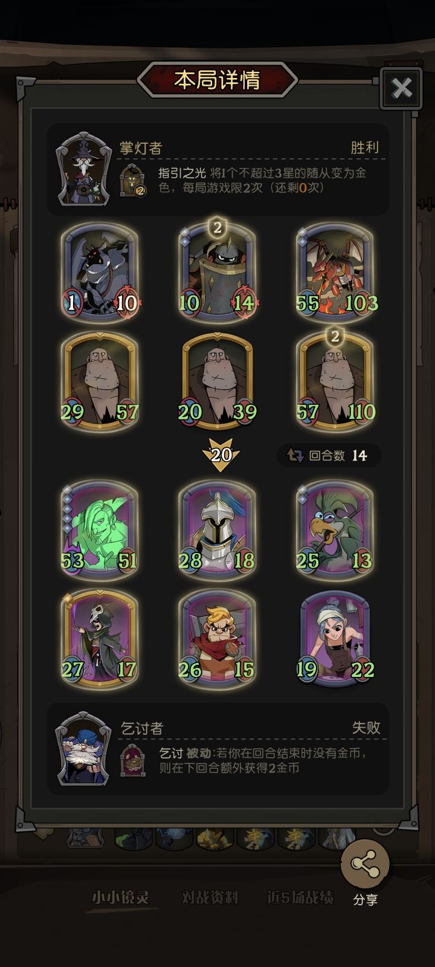Image resolution: width=435 pixels, height=967 pixels.
Task: Open the 近5场战绩 tab
Action: pos(300,897)
